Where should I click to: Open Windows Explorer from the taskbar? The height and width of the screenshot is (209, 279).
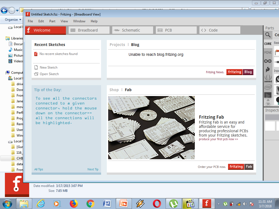pyautogui.click(x=24, y=204)
